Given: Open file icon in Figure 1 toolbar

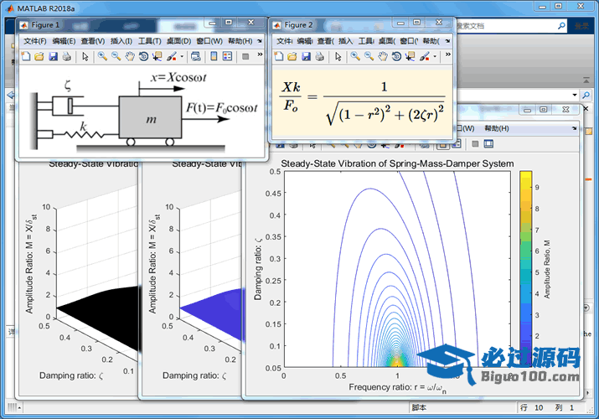Looking at the screenshot, I should [x=39, y=56].
